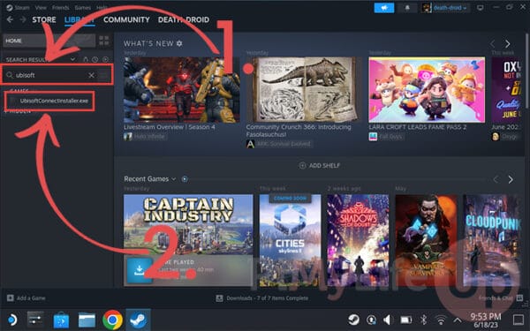
Task: Open battery status tray icon
Action: click(405, 320)
